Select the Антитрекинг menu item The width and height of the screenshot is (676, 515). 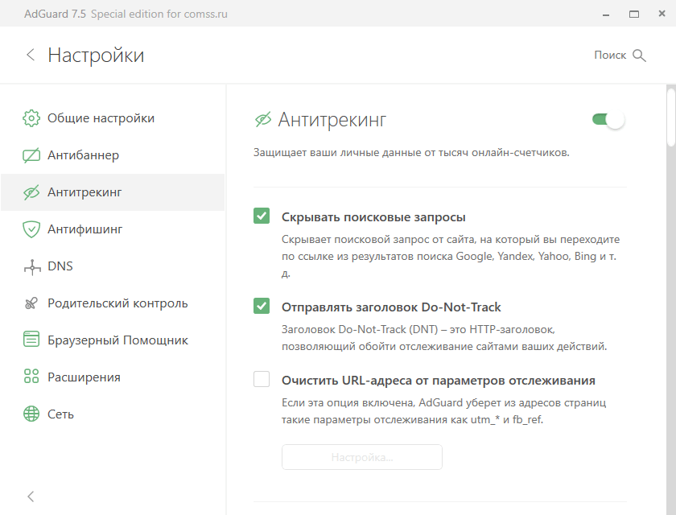84,192
